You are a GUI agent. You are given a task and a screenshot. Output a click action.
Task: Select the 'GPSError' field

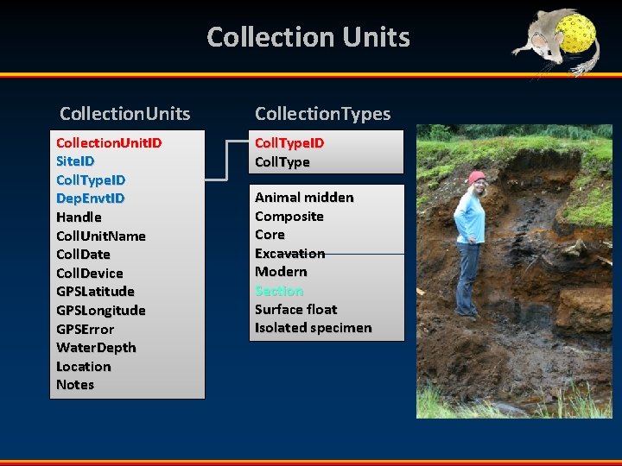click(x=86, y=330)
